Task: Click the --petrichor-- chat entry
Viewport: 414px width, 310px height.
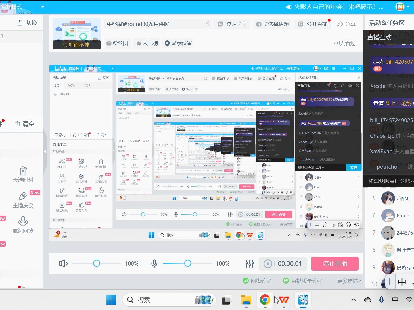Action: pyautogui.click(x=392, y=167)
